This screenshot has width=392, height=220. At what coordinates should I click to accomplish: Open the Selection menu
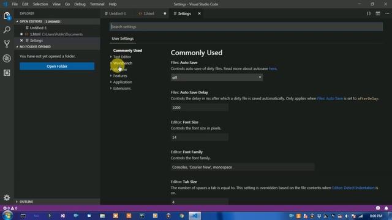pos(40,4)
